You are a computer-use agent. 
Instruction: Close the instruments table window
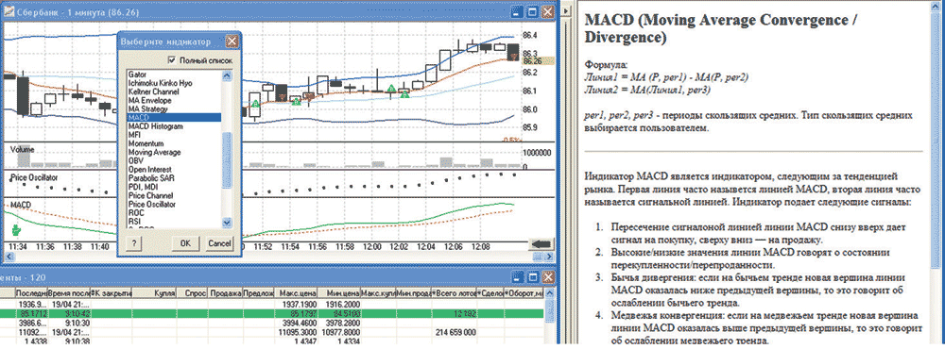[547, 276]
